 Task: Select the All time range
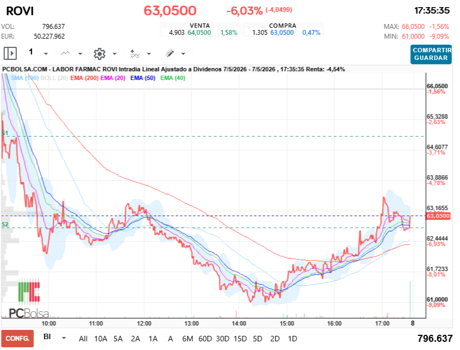click(83, 339)
